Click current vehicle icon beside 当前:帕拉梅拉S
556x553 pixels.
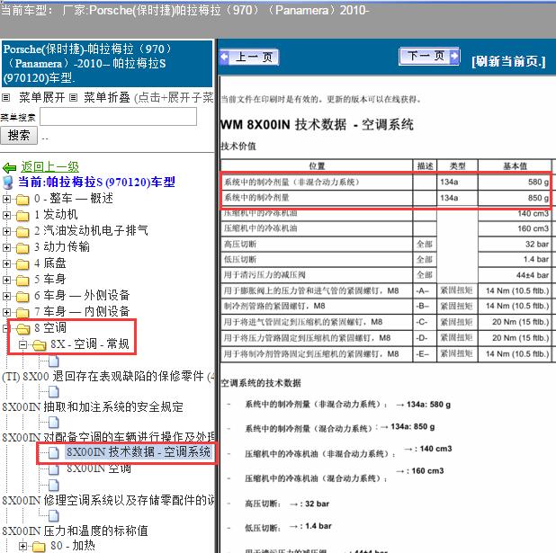[8, 182]
